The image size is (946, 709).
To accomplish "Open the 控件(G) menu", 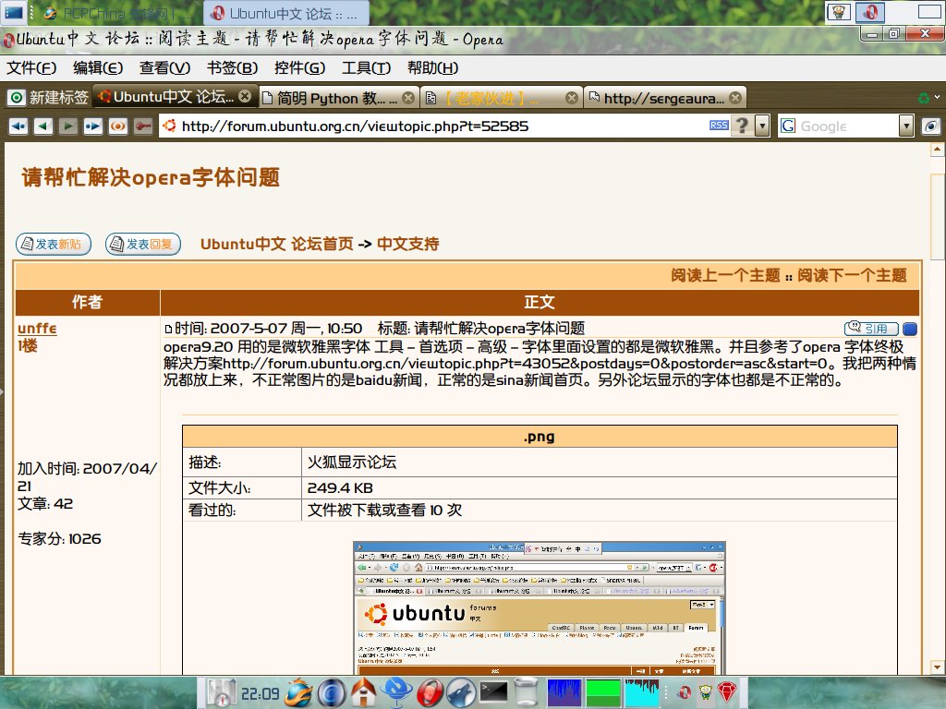I will (299, 67).
